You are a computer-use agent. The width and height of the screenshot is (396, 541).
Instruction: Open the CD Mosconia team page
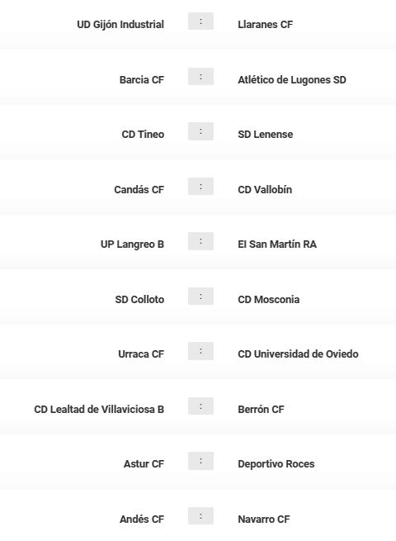pyautogui.click(x=268, y=299)
